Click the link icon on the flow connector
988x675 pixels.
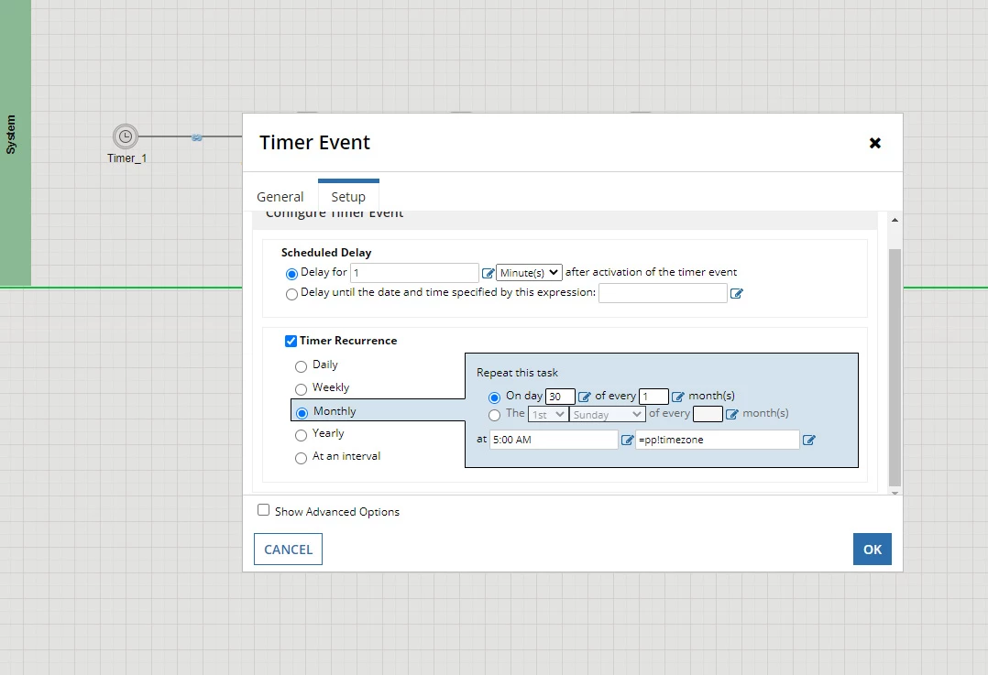196,137
